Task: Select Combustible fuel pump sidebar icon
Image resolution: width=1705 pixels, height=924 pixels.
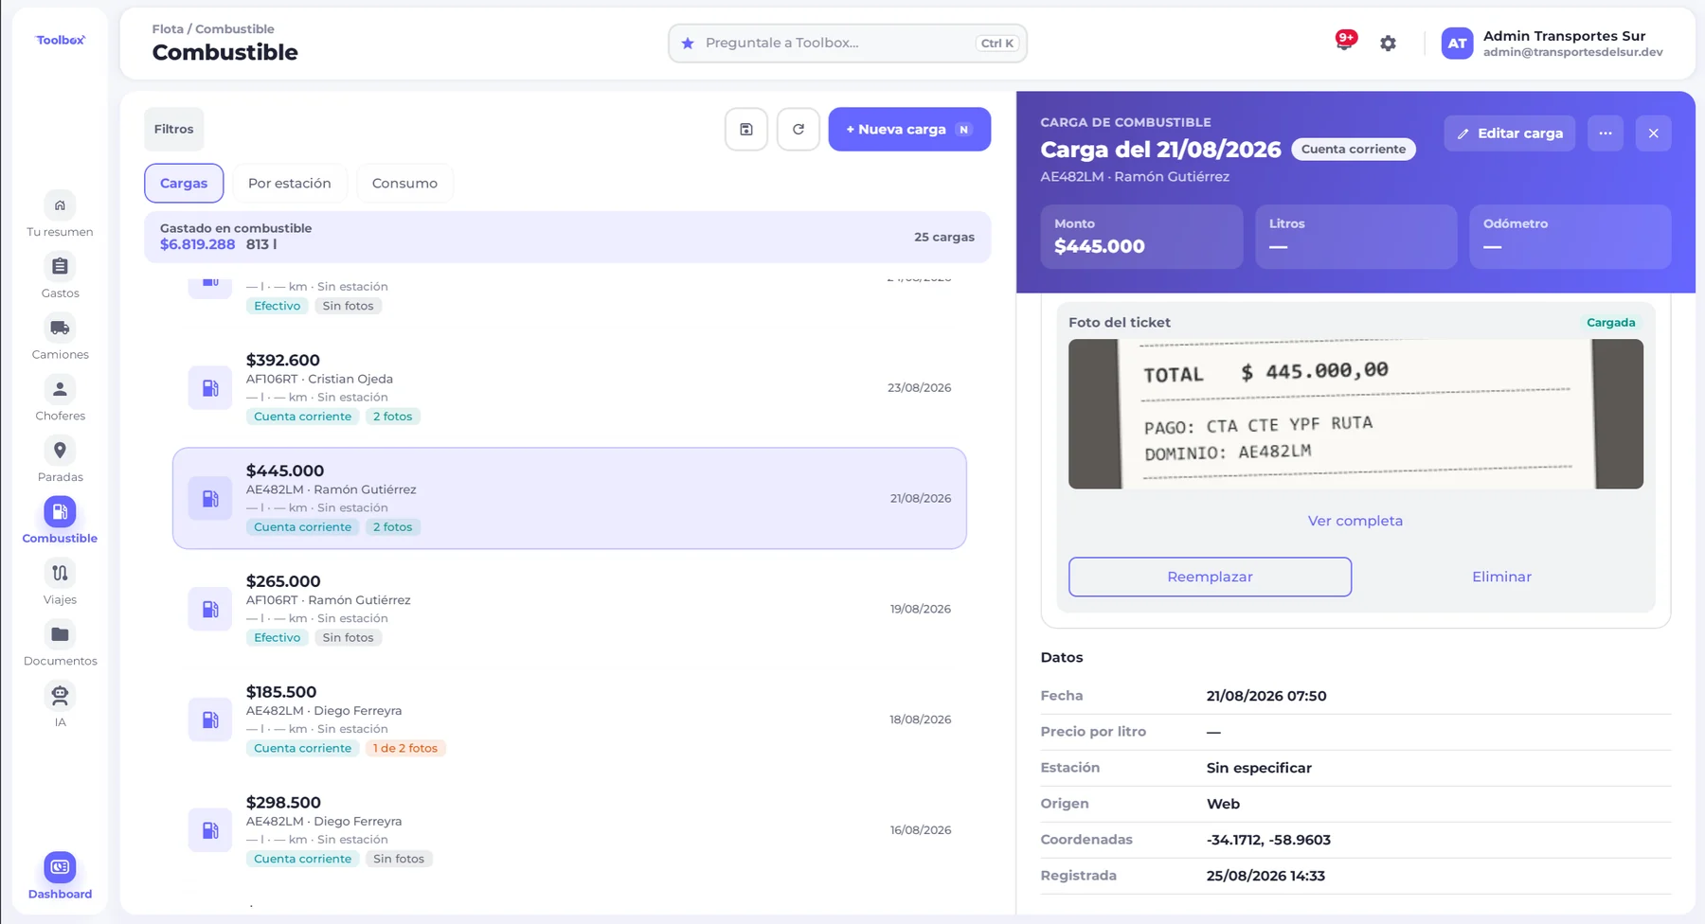Action: click(x=60, y=512)
